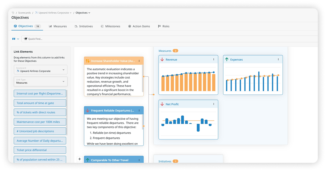Click the Initiatives count badge 1

[176, 161]
